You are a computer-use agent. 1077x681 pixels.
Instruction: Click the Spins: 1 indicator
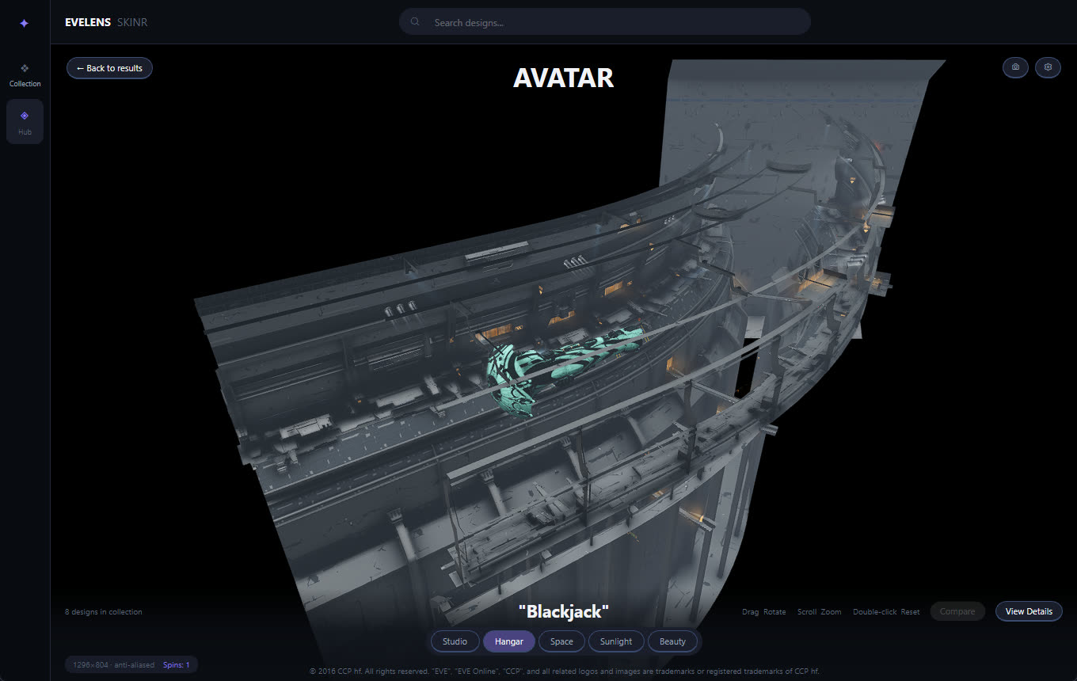point(176,665)
